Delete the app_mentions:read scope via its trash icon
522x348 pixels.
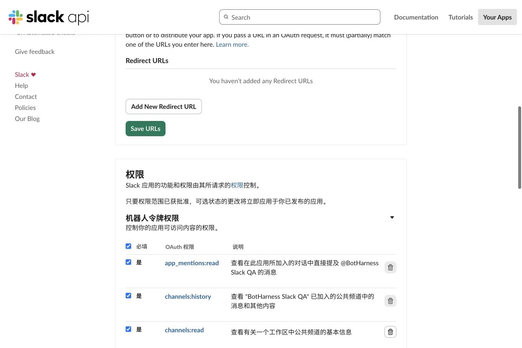pos(390,267)
